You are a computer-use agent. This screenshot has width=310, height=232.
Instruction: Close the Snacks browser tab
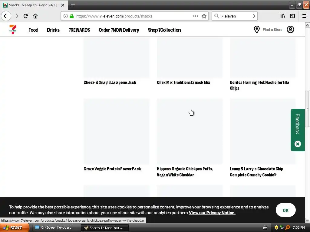tap(63, 5)
